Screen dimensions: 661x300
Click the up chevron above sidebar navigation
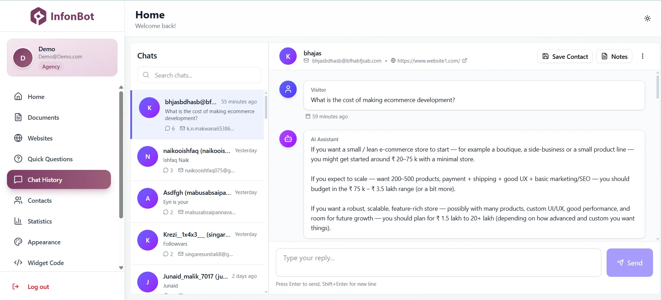tap(120, 87)
